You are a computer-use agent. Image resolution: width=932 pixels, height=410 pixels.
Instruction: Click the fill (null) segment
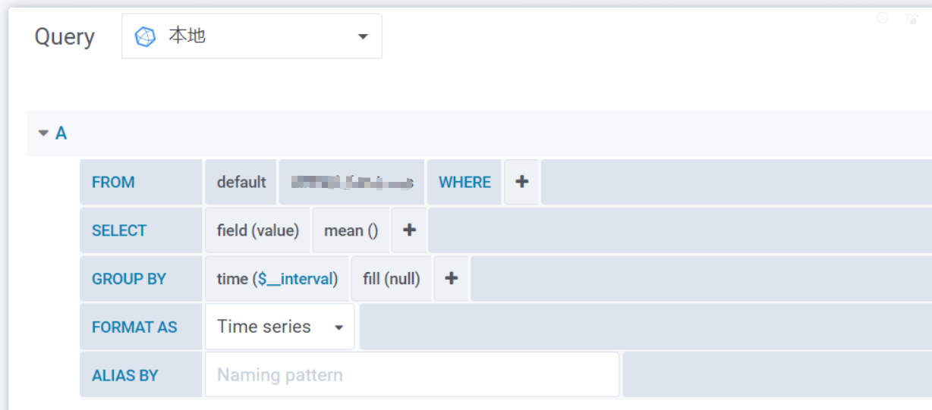(x=391, y=278)
